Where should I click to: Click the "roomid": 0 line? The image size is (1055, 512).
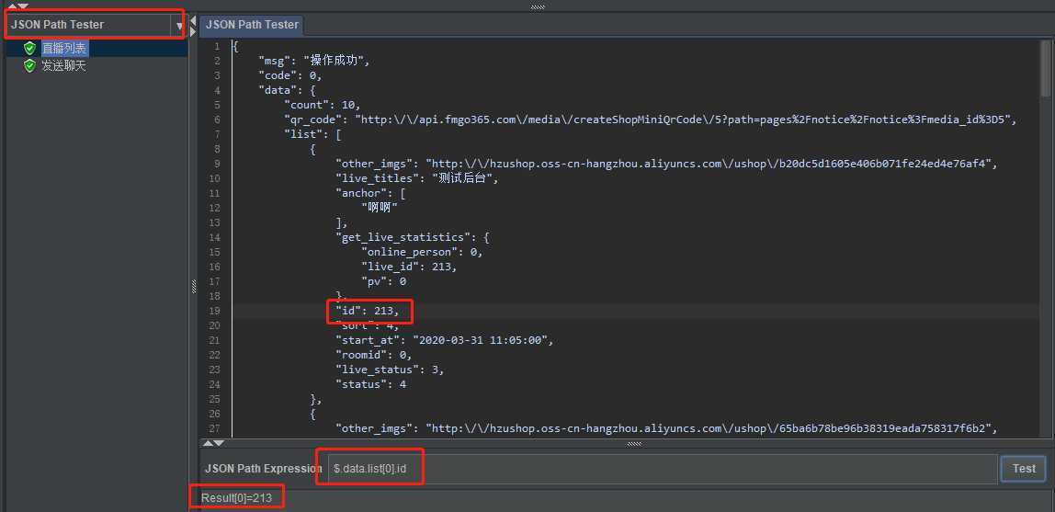pos(373,355)
